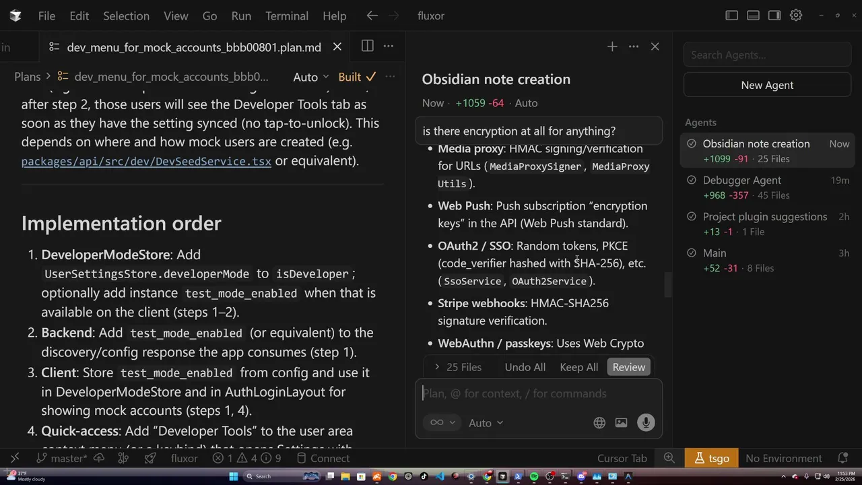The height and width of the screenshot is (485, 862).
Task: Click Keep All changes
Action: 579,367
